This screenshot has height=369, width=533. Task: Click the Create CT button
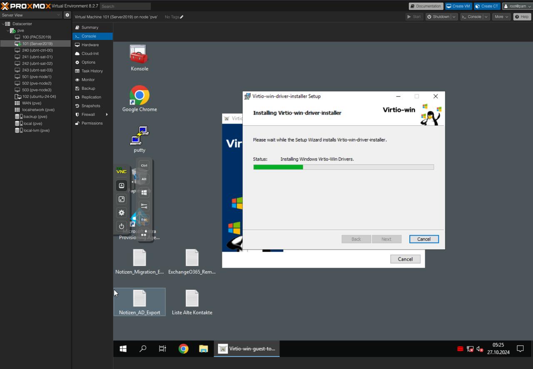[486, 6]
